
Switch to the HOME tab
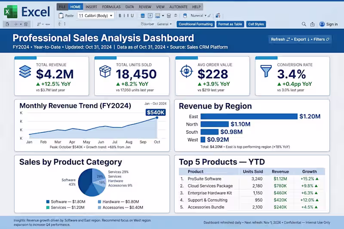pos(76,7)
